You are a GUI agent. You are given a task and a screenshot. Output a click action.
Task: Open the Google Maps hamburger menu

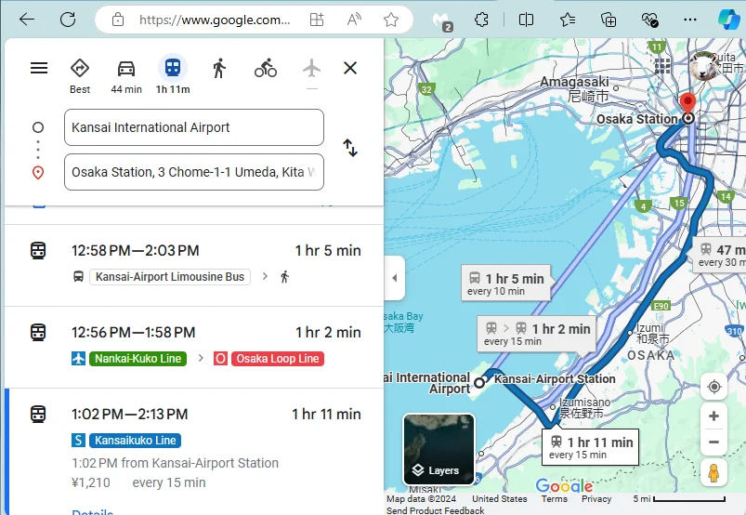39,68
